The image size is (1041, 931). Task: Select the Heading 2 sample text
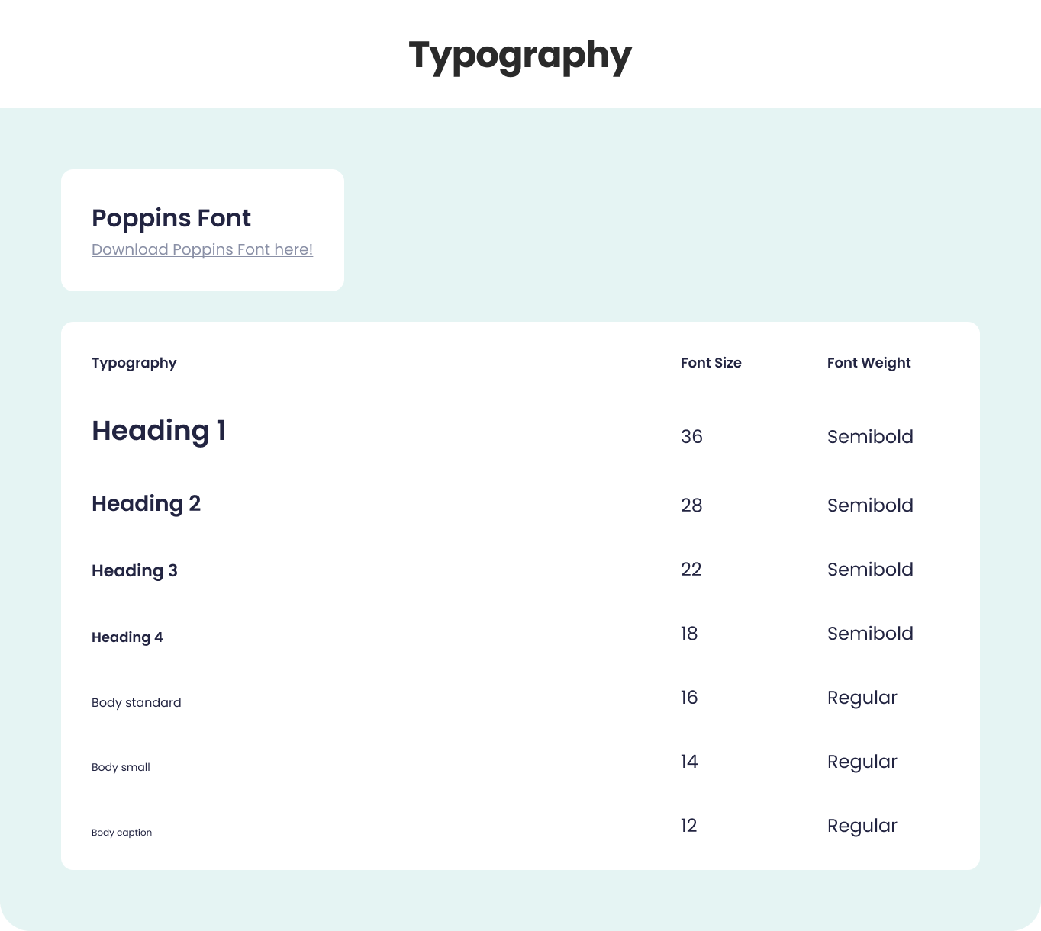tap(146, 504)
